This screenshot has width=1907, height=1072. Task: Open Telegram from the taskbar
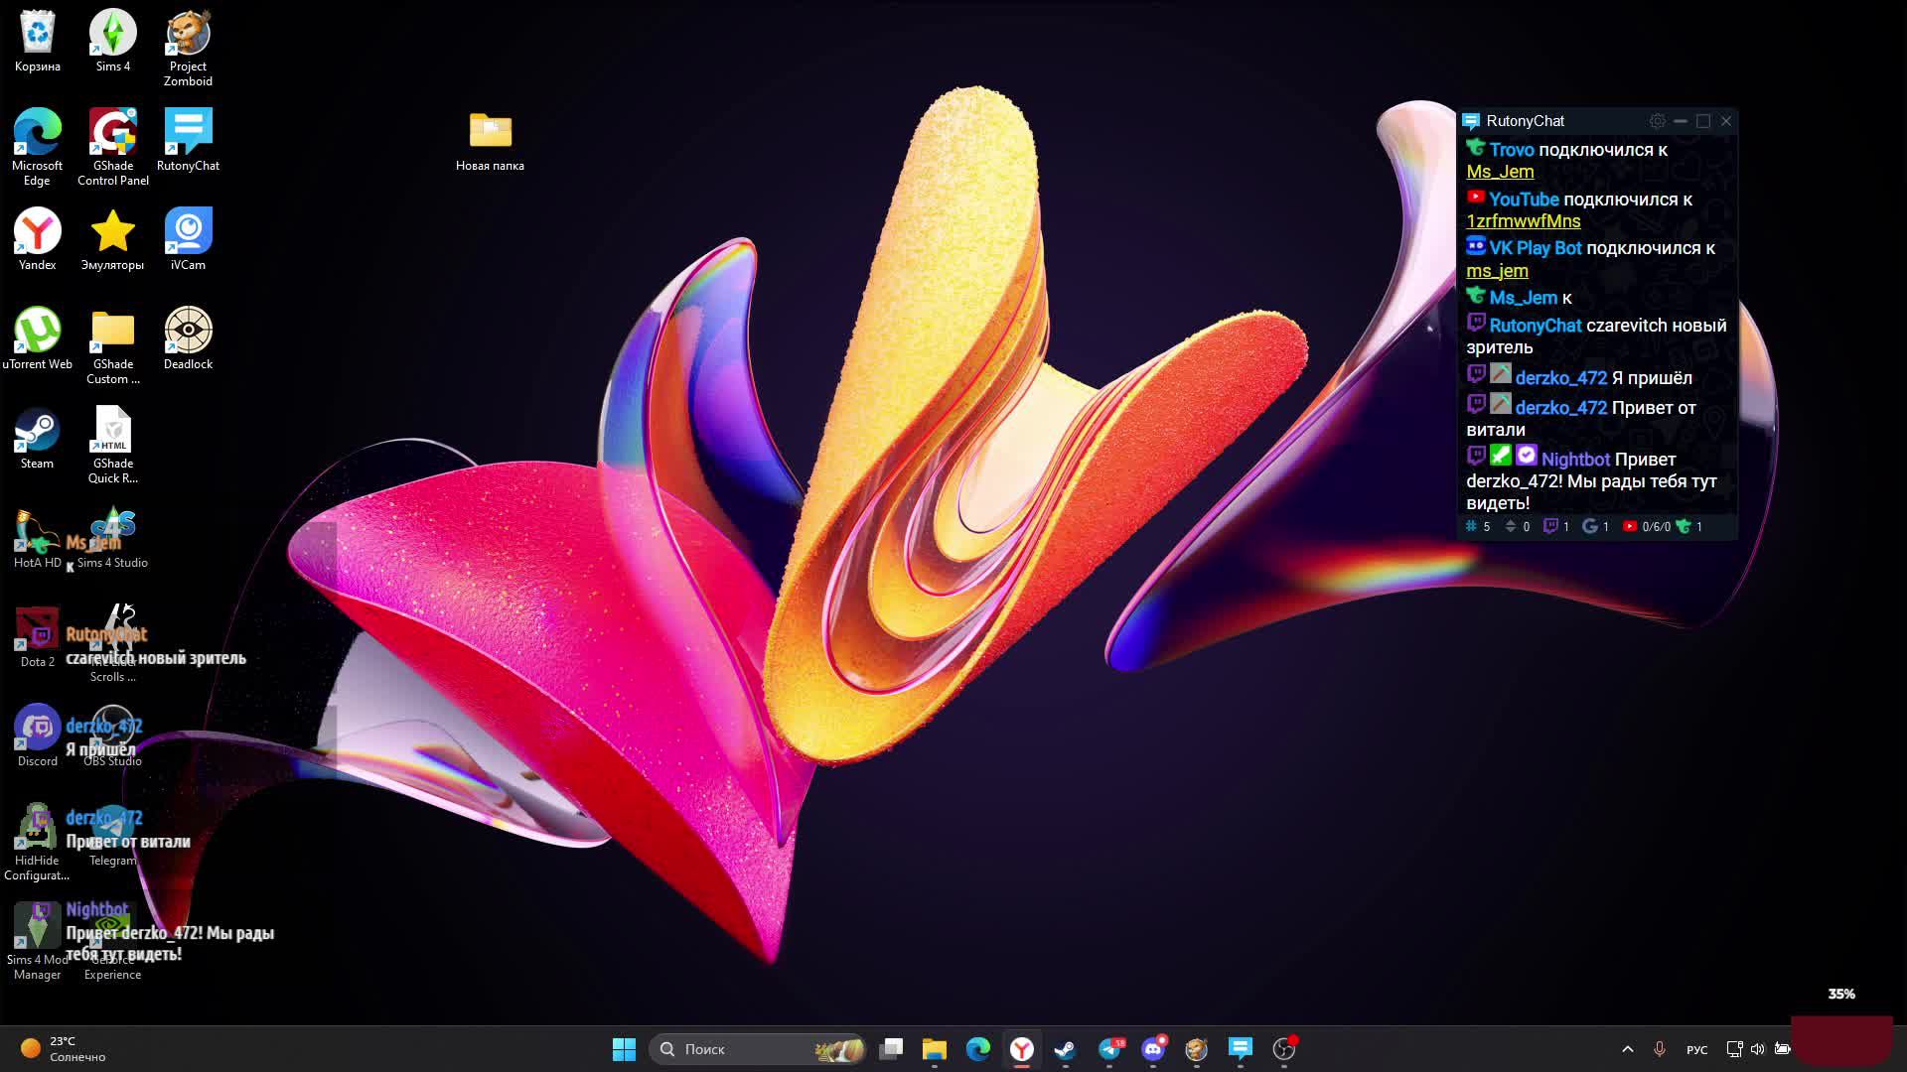pyautogui.click(x=1109, y=1049)
